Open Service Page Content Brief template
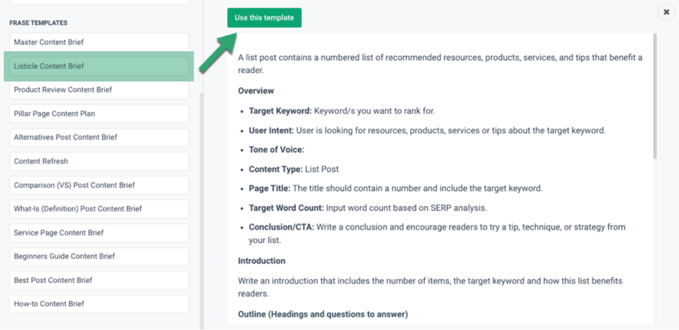 click(99, 233)
